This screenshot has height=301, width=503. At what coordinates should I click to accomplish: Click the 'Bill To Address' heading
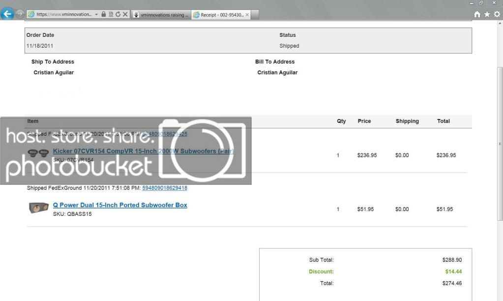tap(275, 61)
